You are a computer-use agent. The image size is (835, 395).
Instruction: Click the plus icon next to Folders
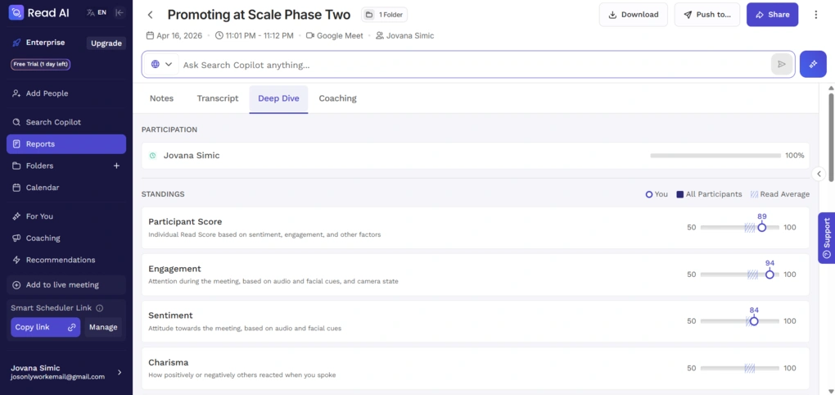click(x=115, y=166)
